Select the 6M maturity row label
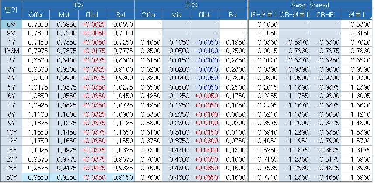This screenshot has height=183, width=375. tap(11, 24)
